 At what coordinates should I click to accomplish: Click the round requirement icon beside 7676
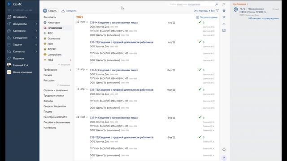click(236, 9)
